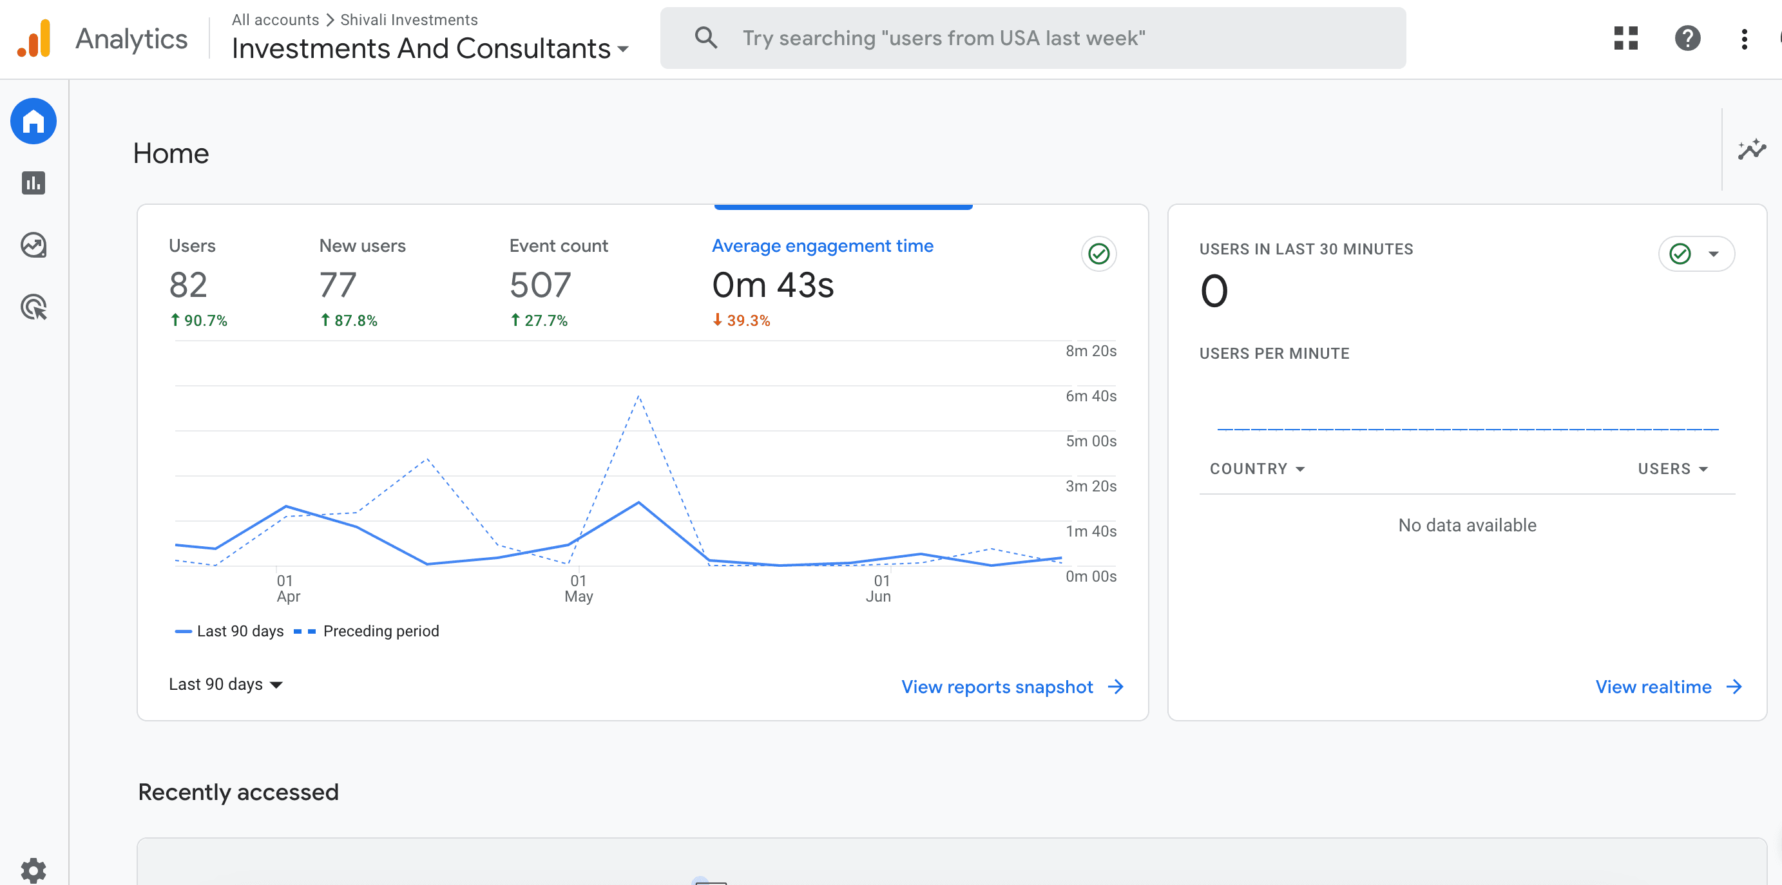Click the View reports snapshot link
The image size is (1782, 885).
tap(997, 687)
